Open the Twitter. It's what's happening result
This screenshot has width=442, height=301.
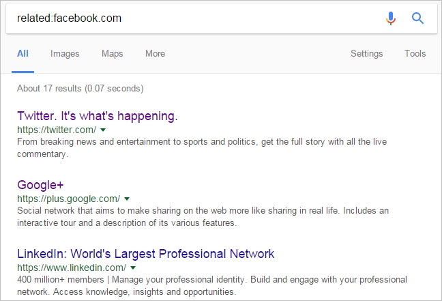coord(98,116)
